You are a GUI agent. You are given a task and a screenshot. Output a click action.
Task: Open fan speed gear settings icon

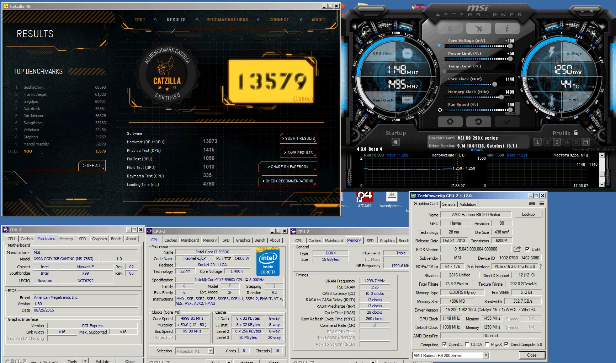[440, 110]
